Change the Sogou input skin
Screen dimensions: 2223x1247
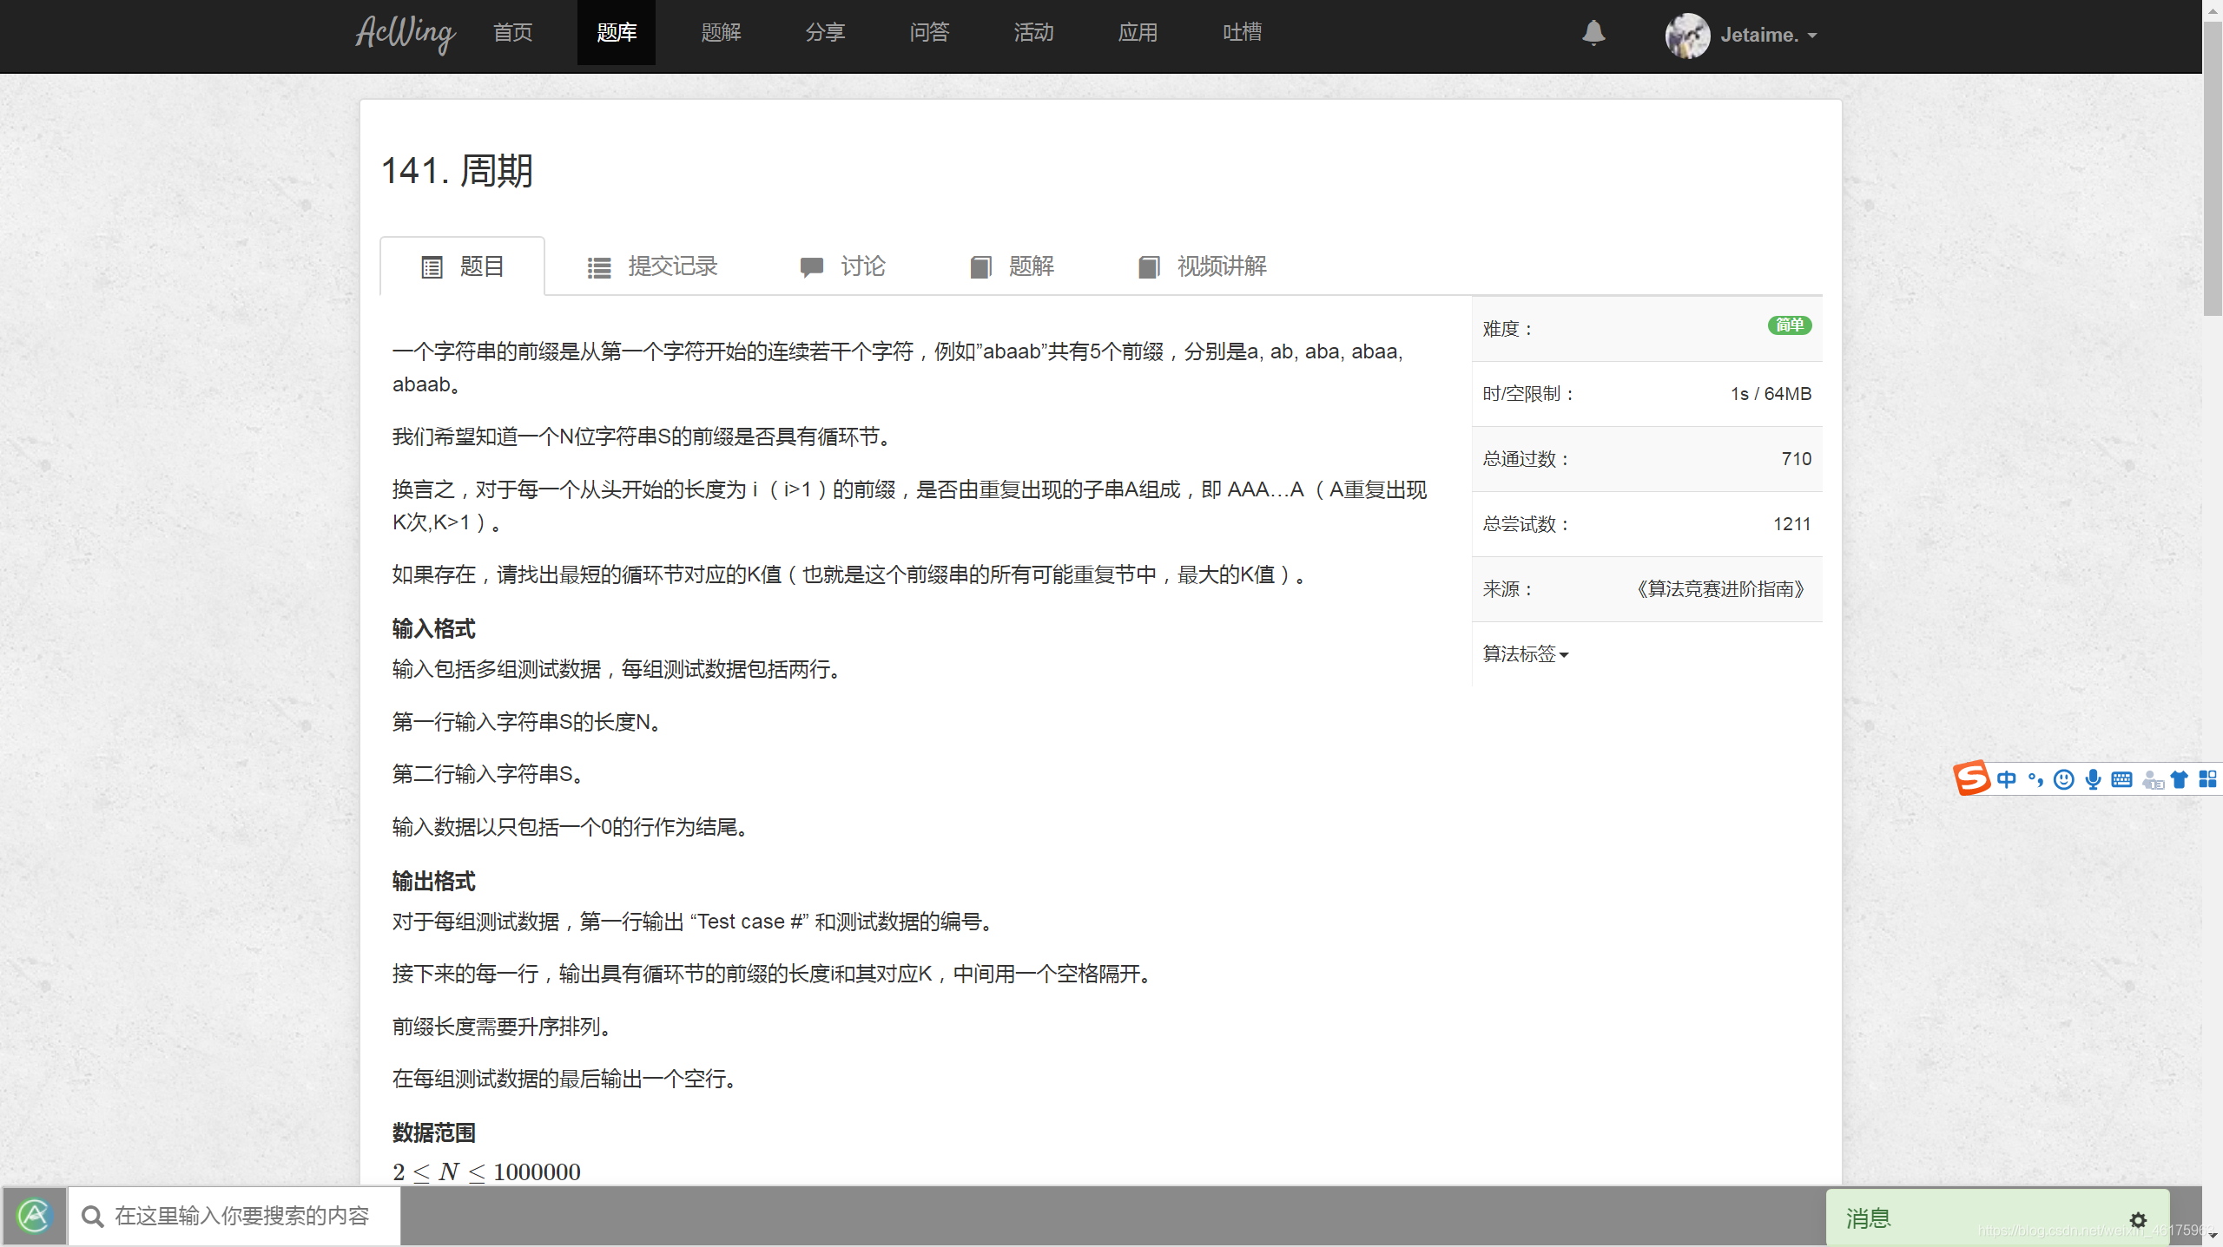[2180, 778]
